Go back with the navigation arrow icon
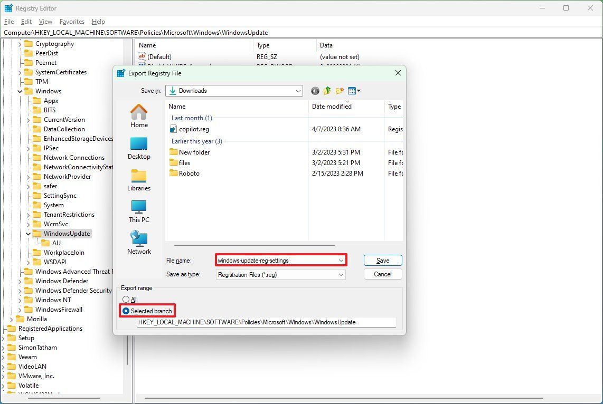The width and height of the screenshot is (603, 404). pyautogui.click(x=315, y=90)
